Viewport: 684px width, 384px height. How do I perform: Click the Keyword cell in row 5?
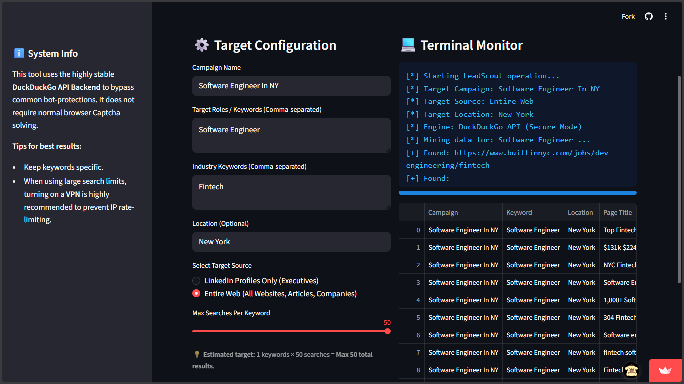pyautogui.click(x=533, y=317)
